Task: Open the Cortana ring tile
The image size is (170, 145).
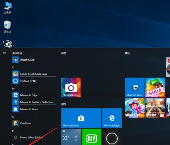Action: pos(112,137)
